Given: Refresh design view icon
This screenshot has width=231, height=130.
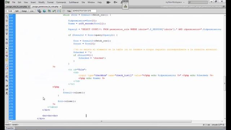Looking at the screenshot, I should (x=64, y=11).
